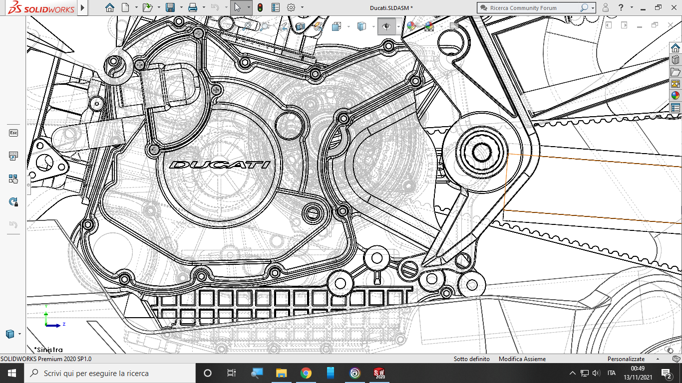Open the Select tool dropdown arrow
Screen dimensions: 682x383
click(248, 7)
